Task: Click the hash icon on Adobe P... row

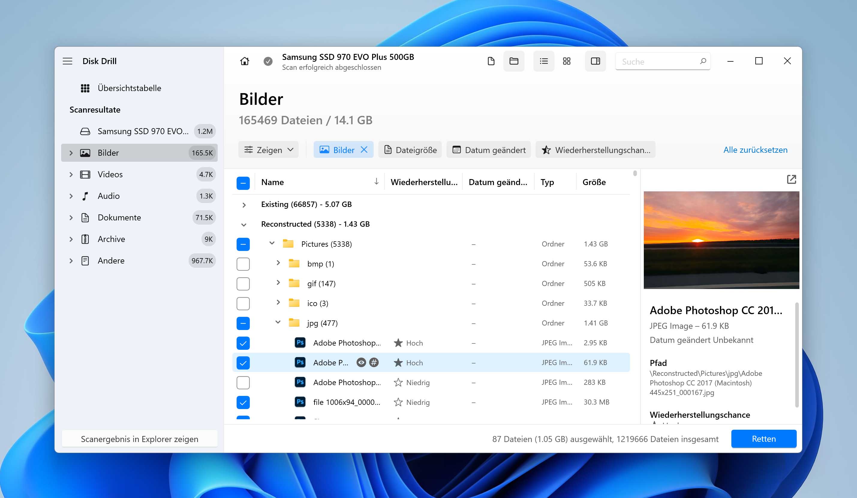Action: [x=374, y=363]
